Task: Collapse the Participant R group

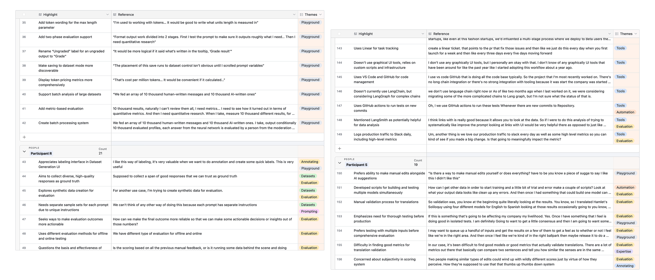Action: coord(24,151)
